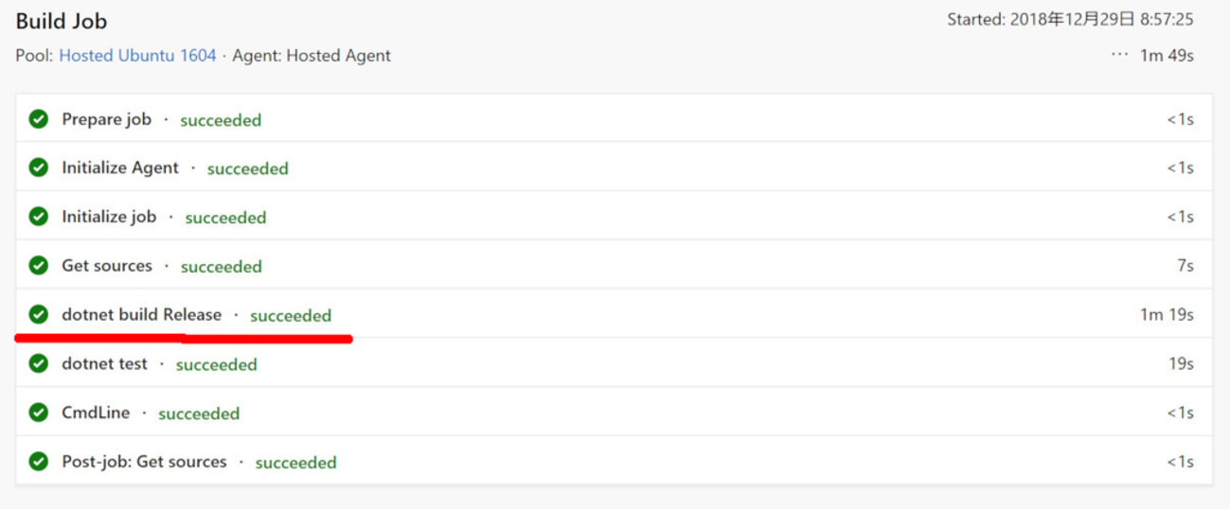Click succeeded status next to Initialize job
The width and height of the screenshot is (1230, 509).
[x=225, y=218]
